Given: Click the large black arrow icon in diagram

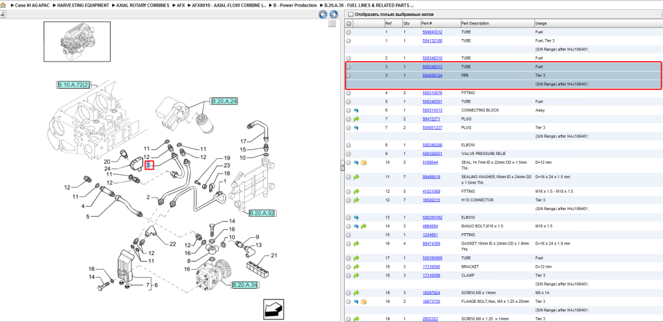Looking at the screenshot, I should (x=273, y=309).
